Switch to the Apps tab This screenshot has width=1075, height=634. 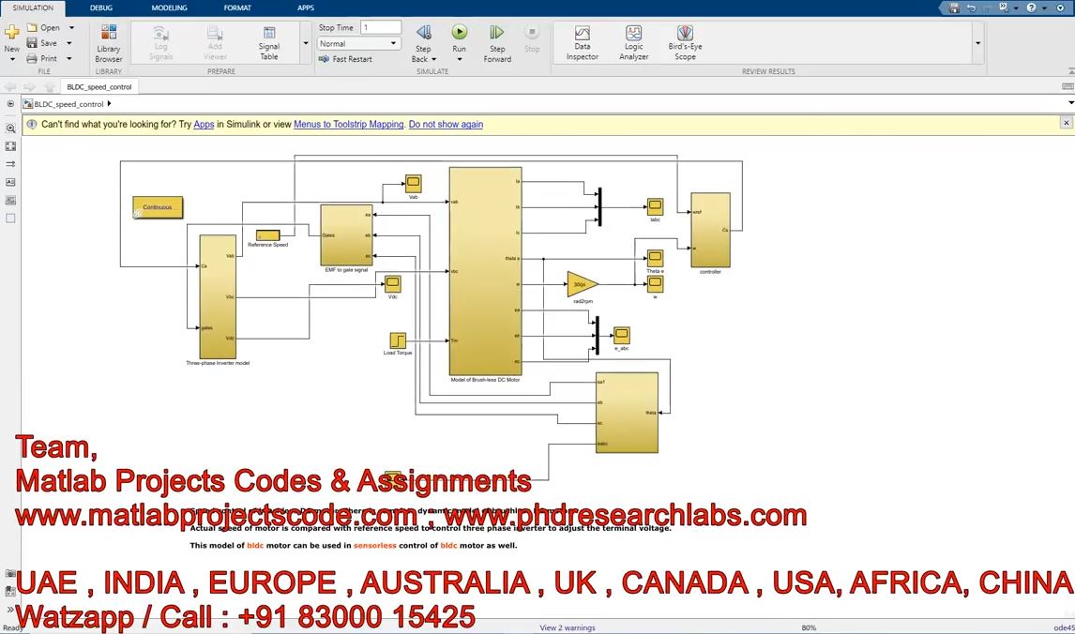pos(306,8)
